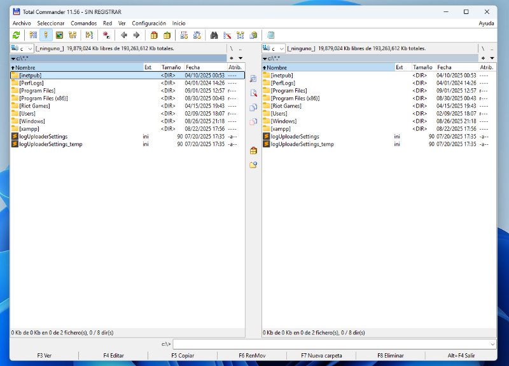
Task: Unpack files using the open-box toolbar icon
Action: (167, 35)
